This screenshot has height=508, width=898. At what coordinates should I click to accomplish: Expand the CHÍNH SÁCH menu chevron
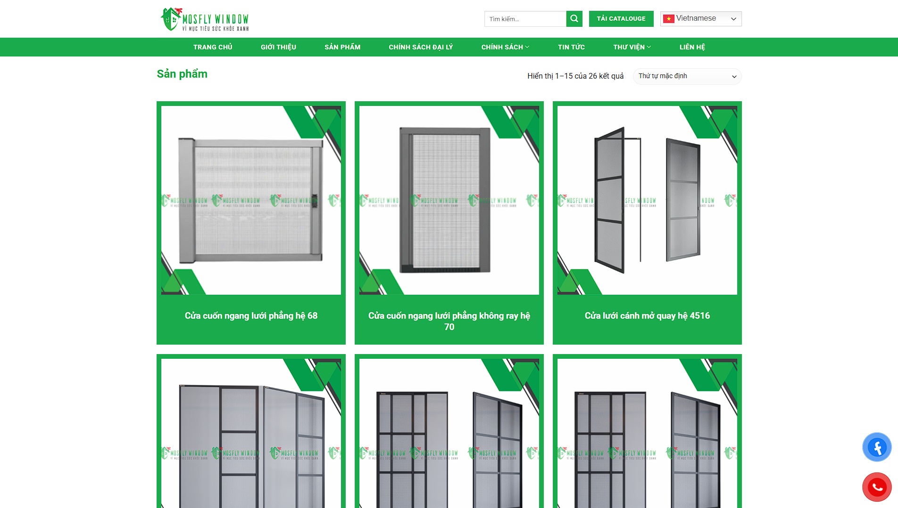(527, 47)
